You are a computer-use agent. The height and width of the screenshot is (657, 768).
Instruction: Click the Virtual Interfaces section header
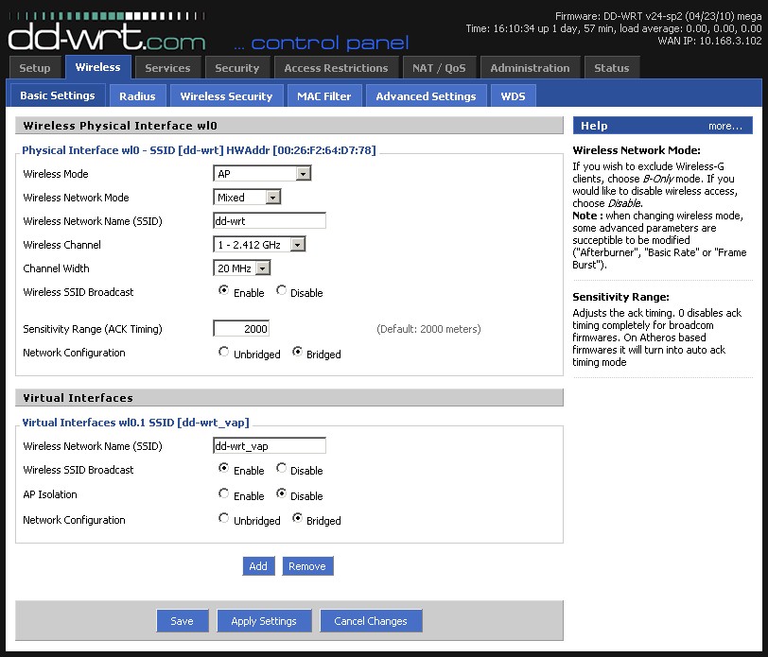(x=289, y=398)
